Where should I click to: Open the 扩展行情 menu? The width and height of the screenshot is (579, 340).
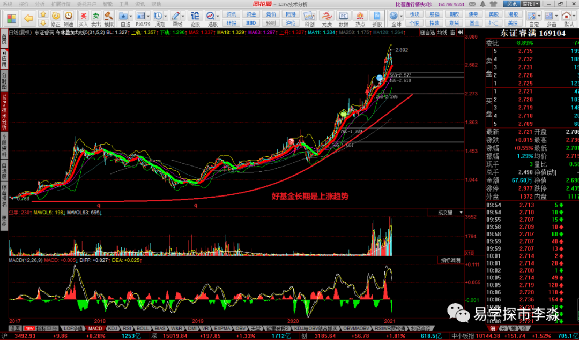(61, 4)
